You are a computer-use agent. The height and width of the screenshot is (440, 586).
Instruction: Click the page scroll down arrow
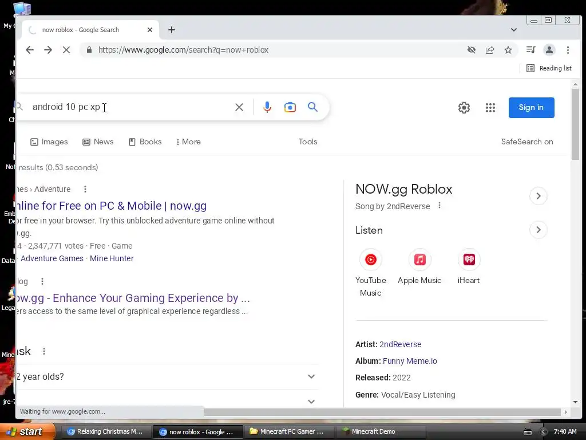[575, 402]
